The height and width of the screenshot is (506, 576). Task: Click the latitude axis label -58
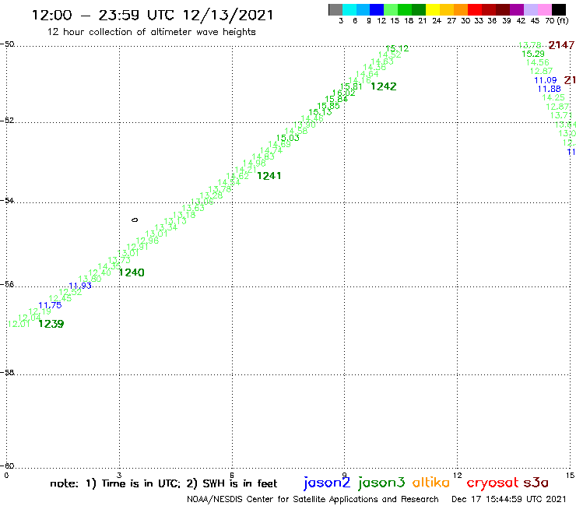pos(7,373)
